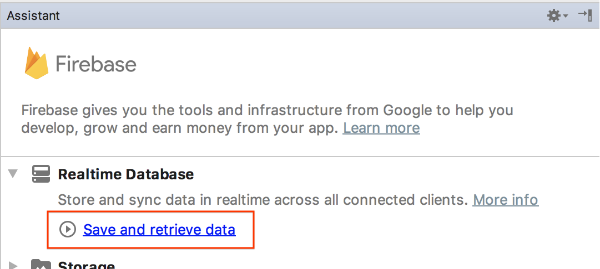Open the Save and retrieve data link

click(159, 229)
